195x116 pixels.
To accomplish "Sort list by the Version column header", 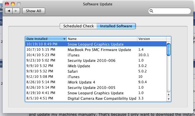I will coord(152,39).
